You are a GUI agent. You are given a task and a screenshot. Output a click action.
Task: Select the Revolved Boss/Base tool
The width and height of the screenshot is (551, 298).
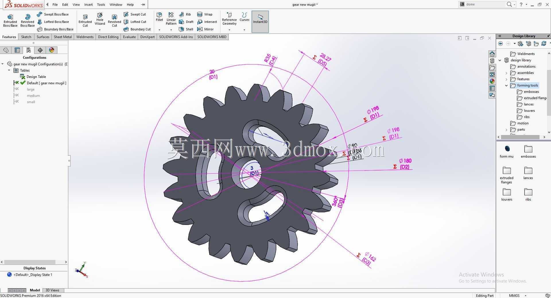[28, 21]
